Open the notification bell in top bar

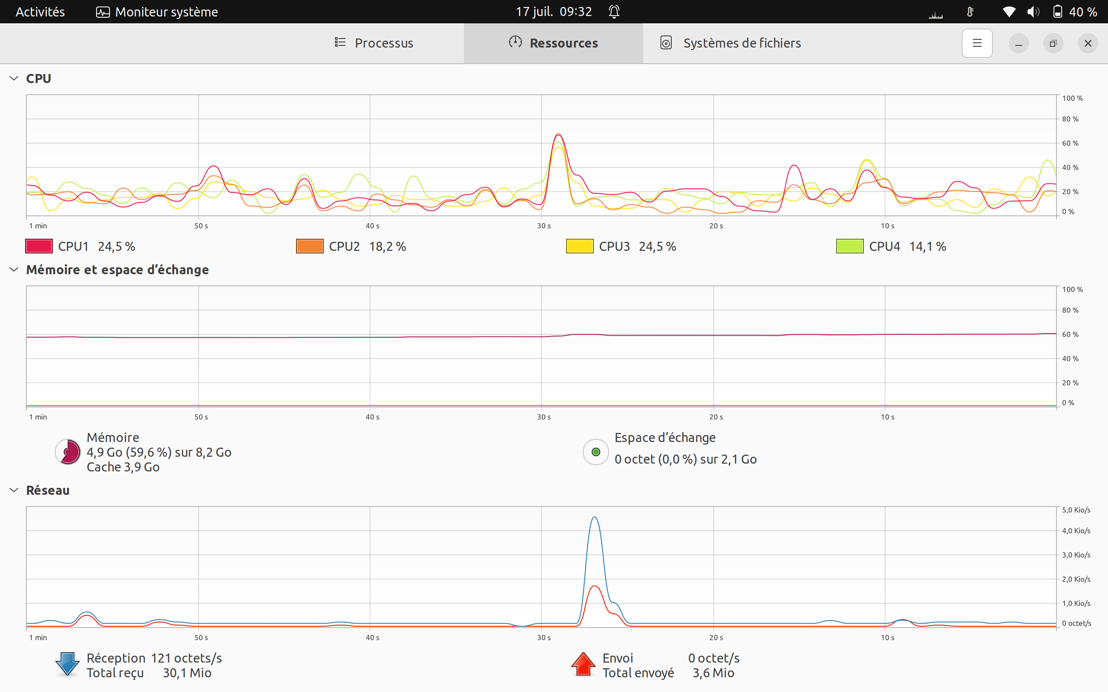point(614,11)
